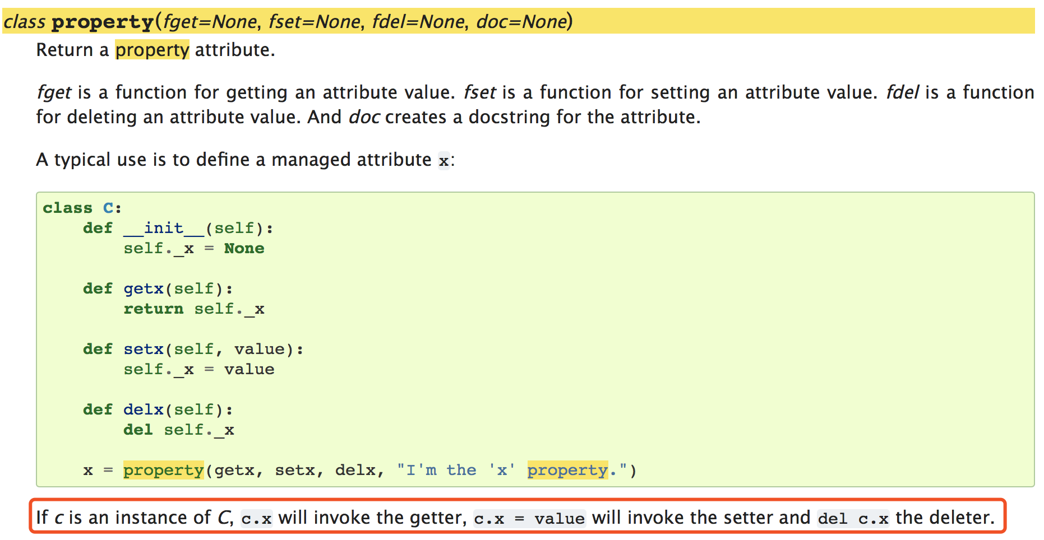This screenshot has width=1044, height=540.
Task: Click the italic fget starting the description paragraph
Action: point(54,92)
